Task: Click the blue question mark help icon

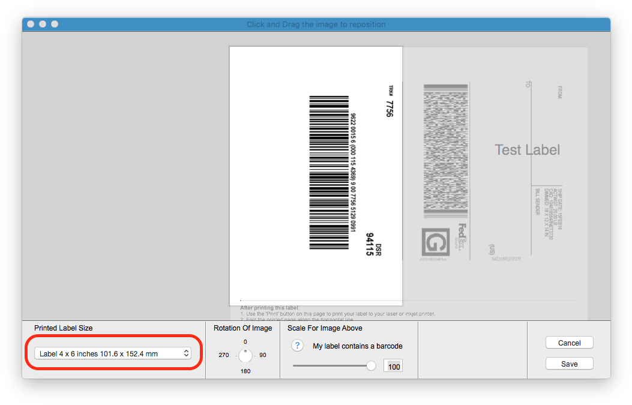Action: coord(297,346)
